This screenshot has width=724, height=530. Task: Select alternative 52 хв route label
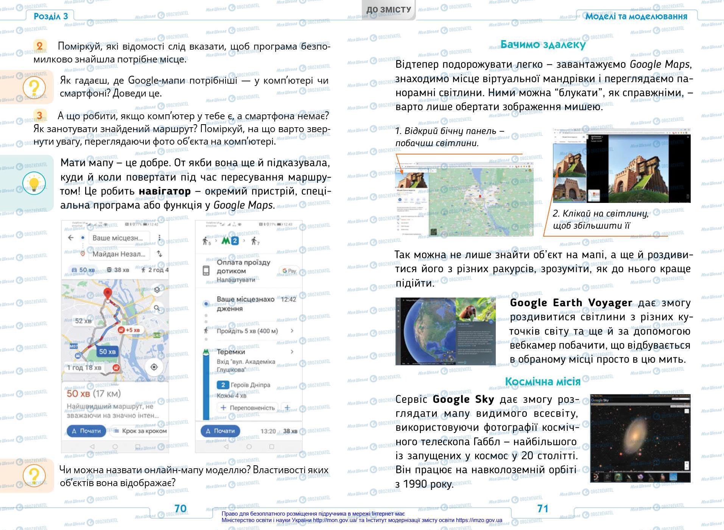(83, 321)
